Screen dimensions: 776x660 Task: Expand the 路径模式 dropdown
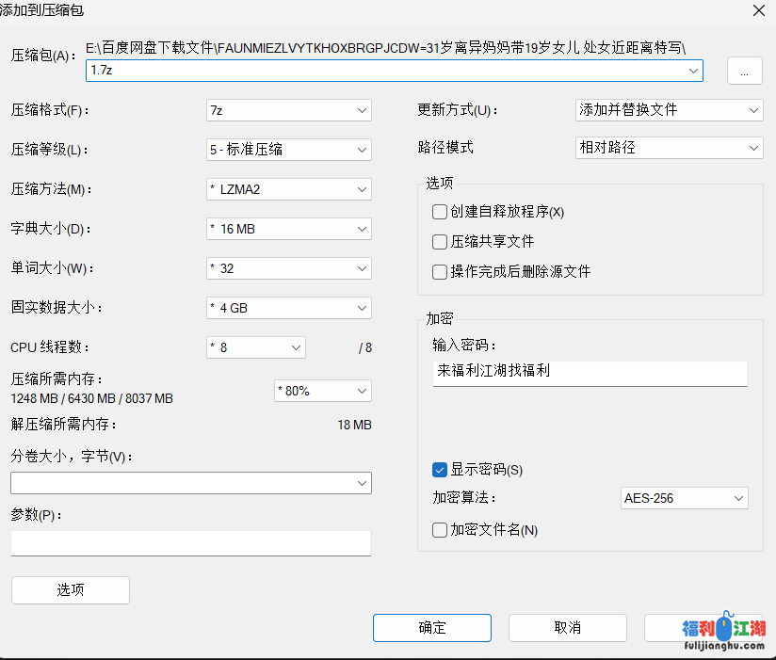point(668,148)
